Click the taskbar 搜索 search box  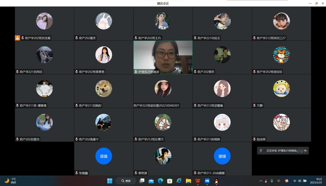(x=126, y=181)
